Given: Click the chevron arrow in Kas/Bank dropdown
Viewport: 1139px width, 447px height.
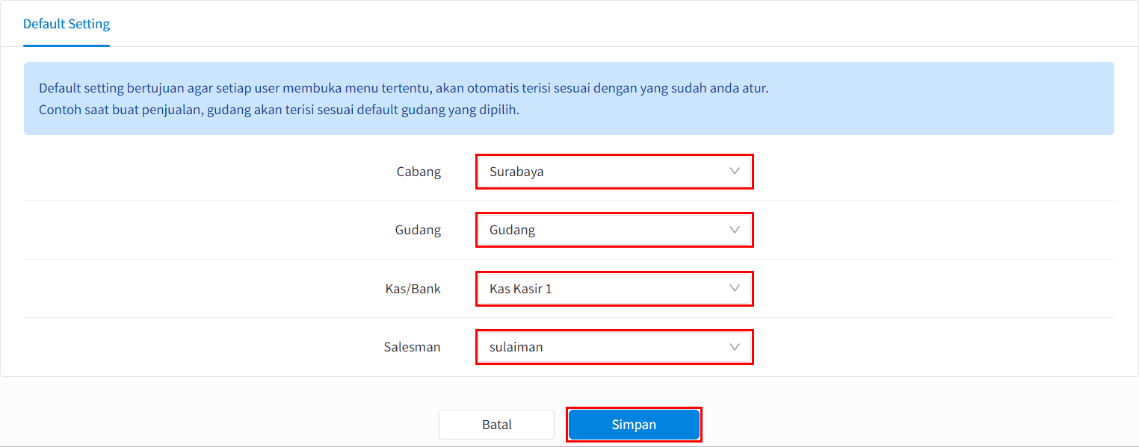Looking at the screenshot, I should 734,288.
